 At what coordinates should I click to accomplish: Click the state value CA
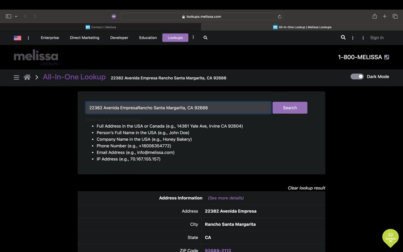click(208, 238)
